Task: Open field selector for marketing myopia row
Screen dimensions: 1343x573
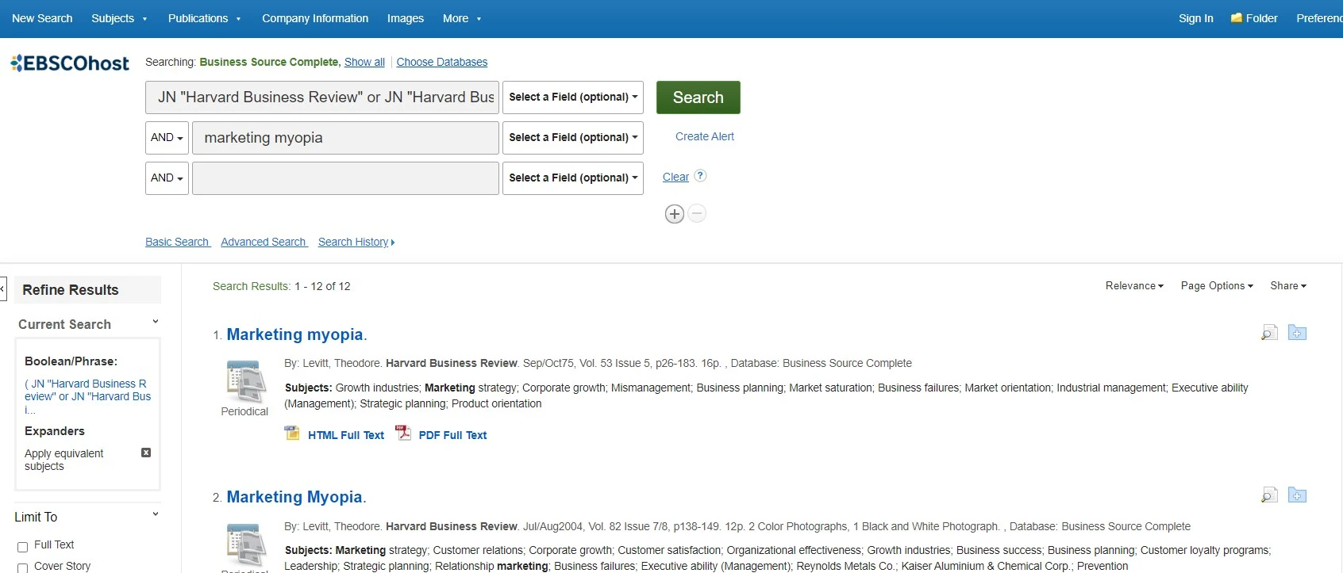Action: click(x=573, y=137)
